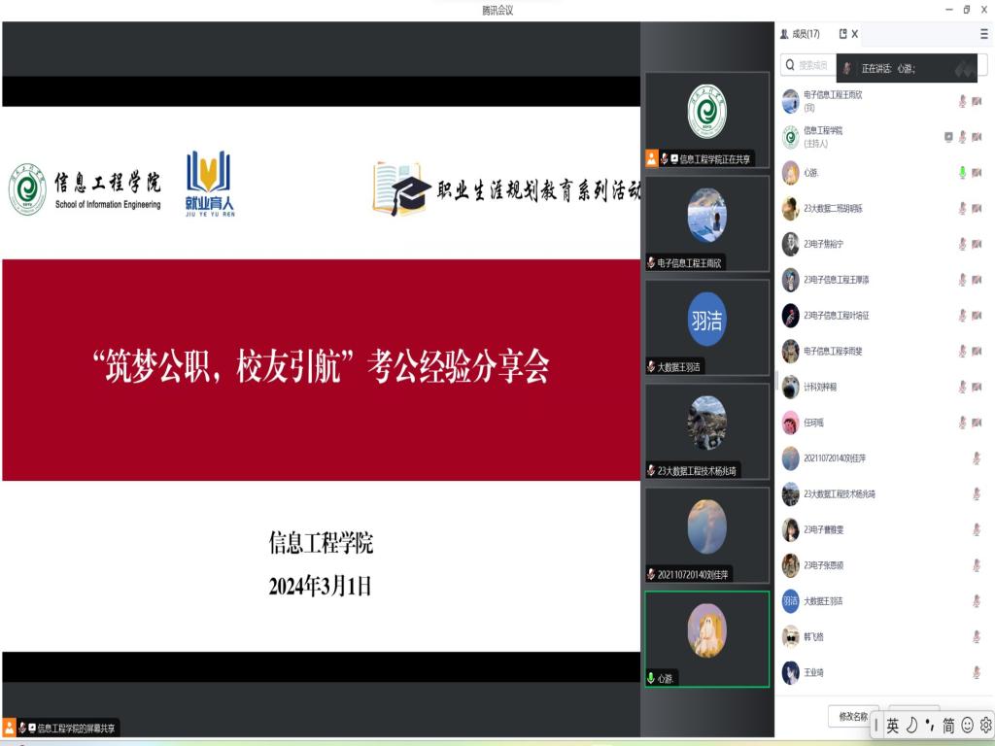Click the 心游 speaking video tile
995x746 pixels.
706,631
